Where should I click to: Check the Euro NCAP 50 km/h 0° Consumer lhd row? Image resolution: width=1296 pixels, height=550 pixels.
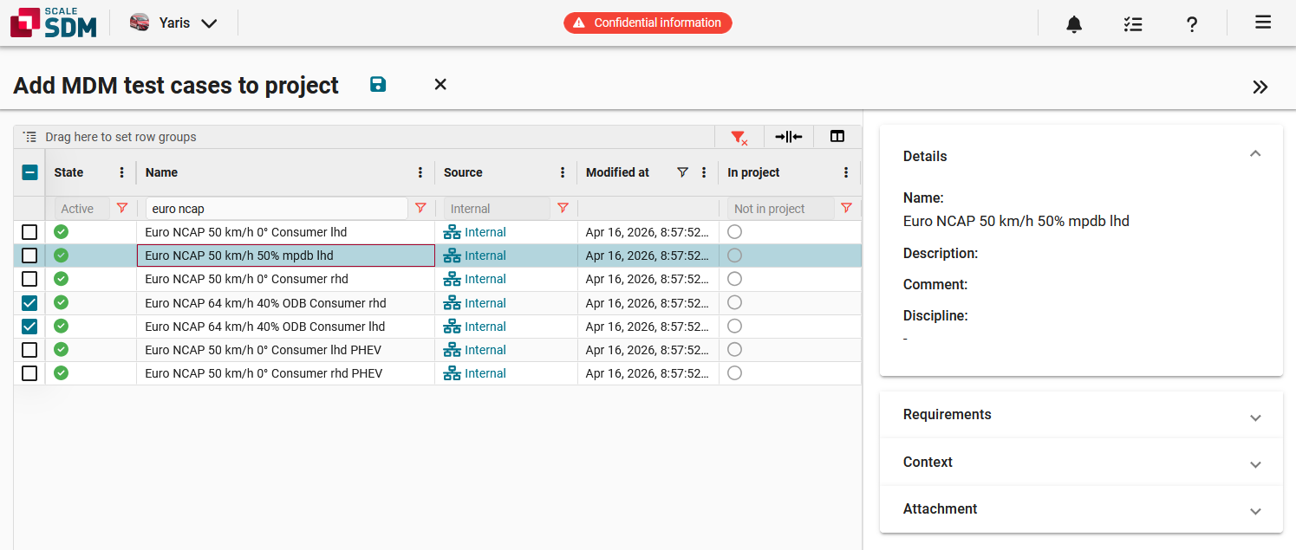tap(29, 232)
